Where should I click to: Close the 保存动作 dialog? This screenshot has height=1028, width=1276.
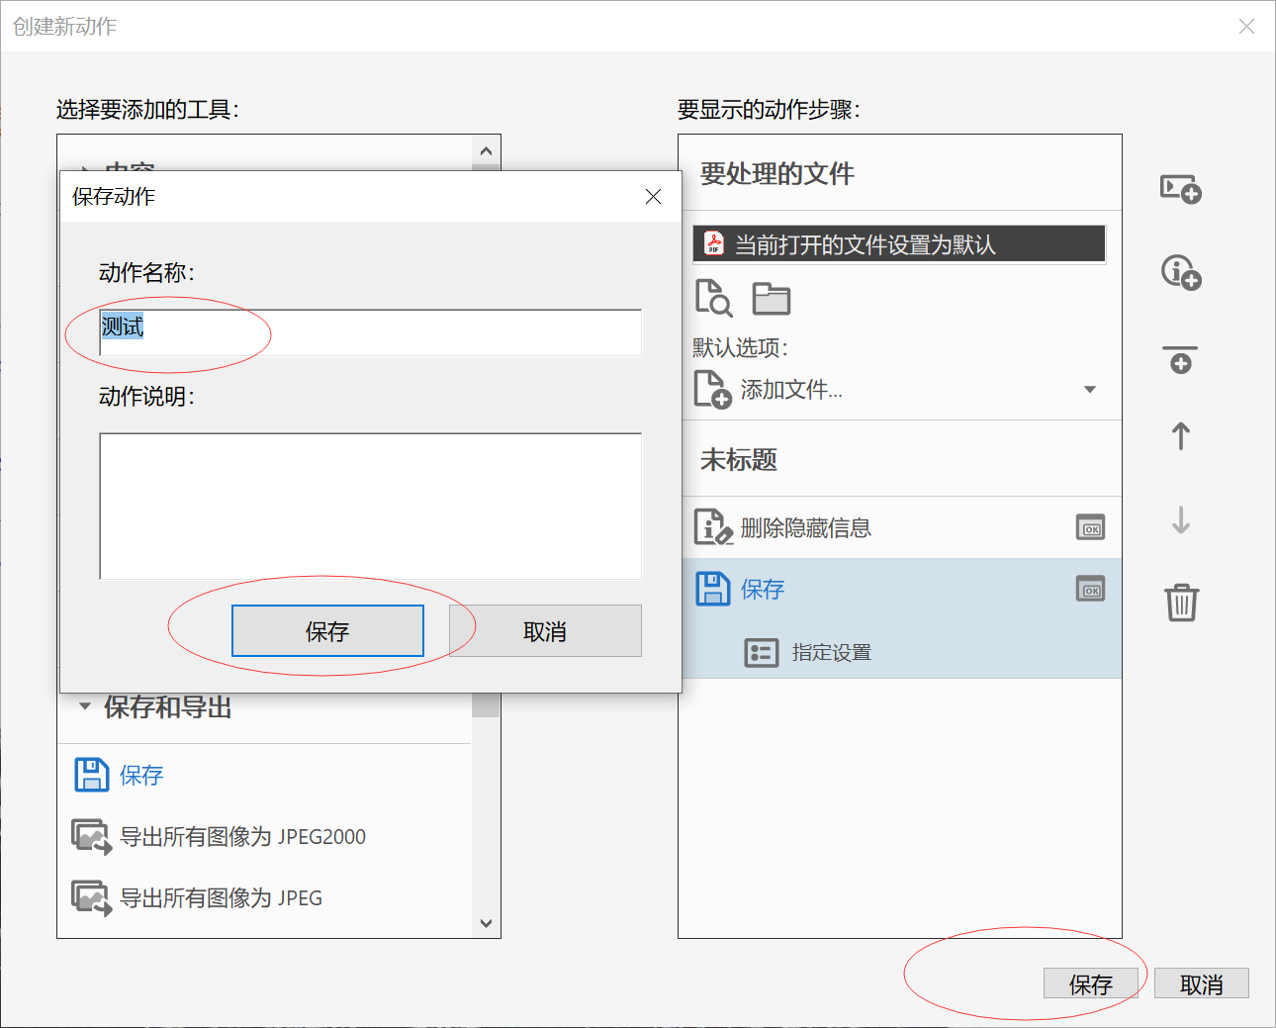(x=653, y=196)
